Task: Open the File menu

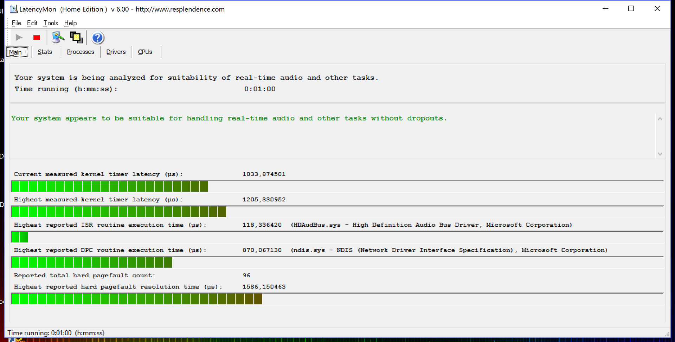Action: tap(16, 23)
